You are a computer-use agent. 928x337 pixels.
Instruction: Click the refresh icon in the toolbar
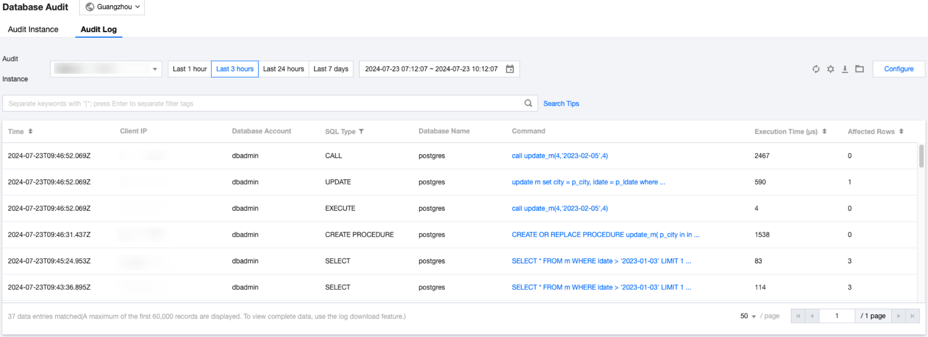click(x=816, y=69)
